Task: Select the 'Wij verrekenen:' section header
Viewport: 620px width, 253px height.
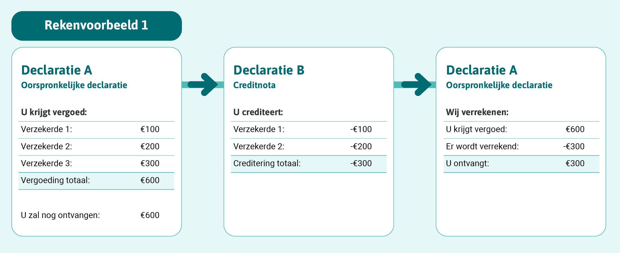Action: point(477,112)
